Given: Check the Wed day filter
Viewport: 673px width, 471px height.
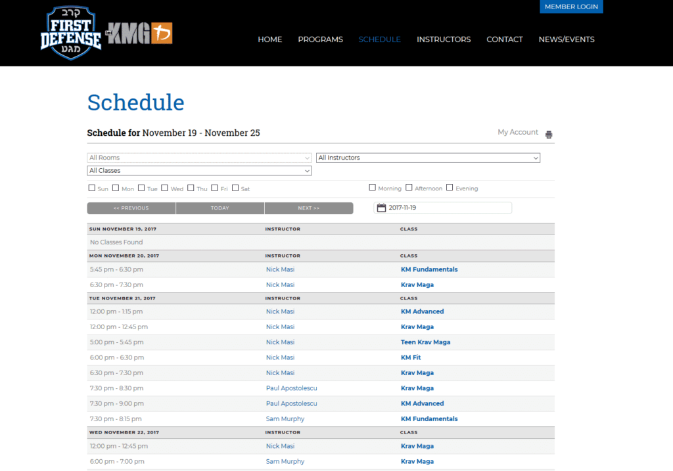Looking at the screenshot, I should (x=164, y=188).
